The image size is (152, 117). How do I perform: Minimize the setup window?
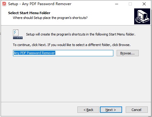pos(117,4)
